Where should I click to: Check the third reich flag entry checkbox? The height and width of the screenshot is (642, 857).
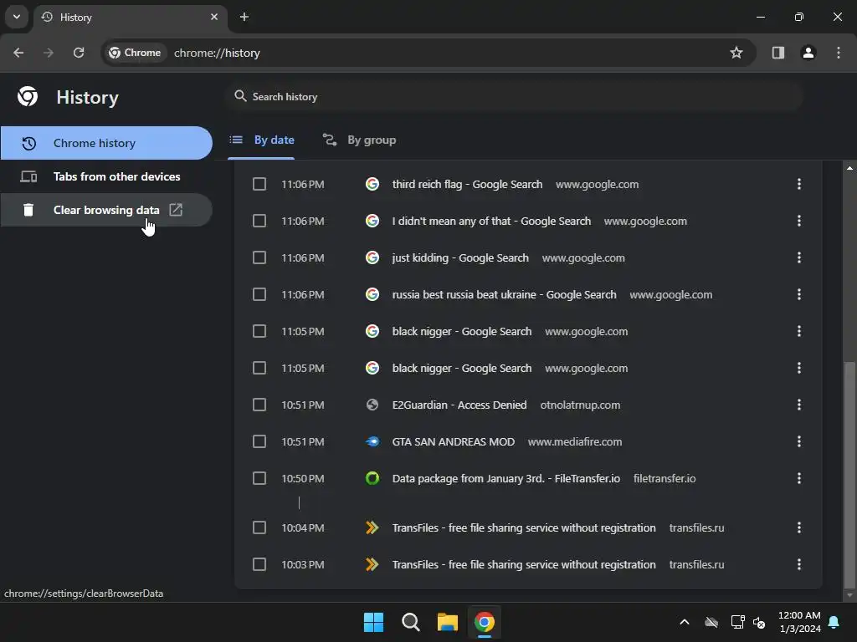[x=259, y=184]
